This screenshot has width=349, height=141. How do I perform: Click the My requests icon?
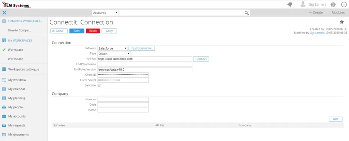4,125
